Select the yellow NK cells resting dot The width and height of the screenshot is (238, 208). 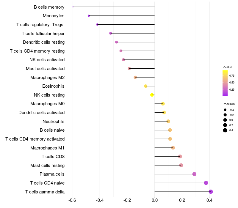click(x=152, y=95)
